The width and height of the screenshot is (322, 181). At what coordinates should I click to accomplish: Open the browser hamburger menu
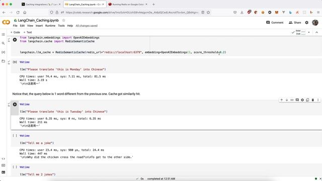pos(318,13)
